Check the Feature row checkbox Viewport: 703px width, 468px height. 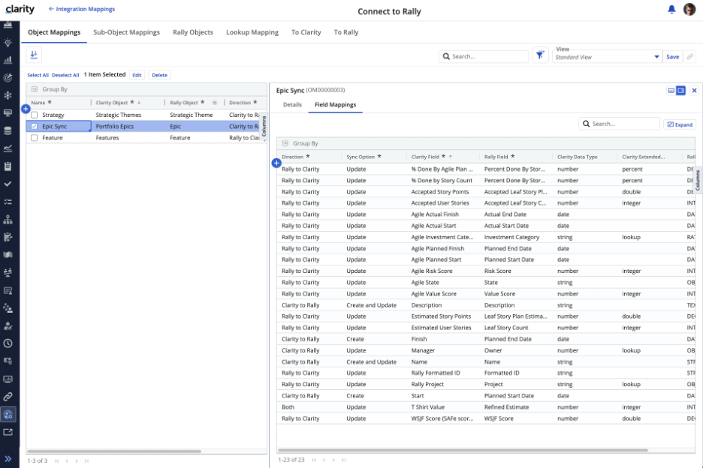coord(35,138)
